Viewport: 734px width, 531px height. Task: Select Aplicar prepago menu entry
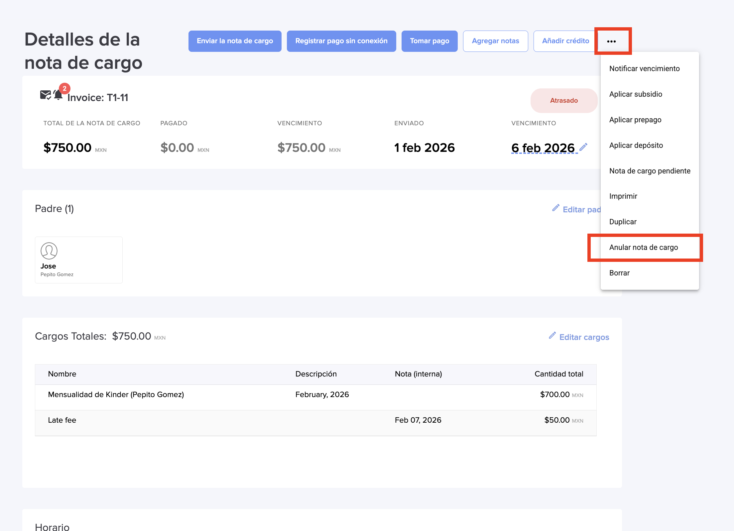635,120
